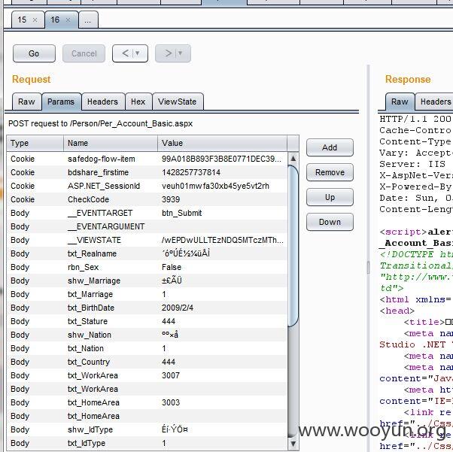Select the txt_BirthDate row
This screenshot has height=452, width=453.
pyautogui.click(x=147, y=308)
